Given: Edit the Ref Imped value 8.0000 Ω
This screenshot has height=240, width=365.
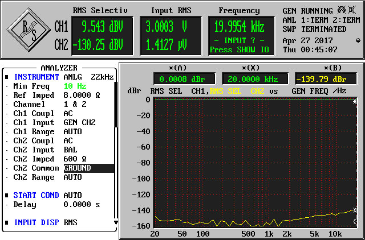Looking at the screenshot, I should click(82, 96).
